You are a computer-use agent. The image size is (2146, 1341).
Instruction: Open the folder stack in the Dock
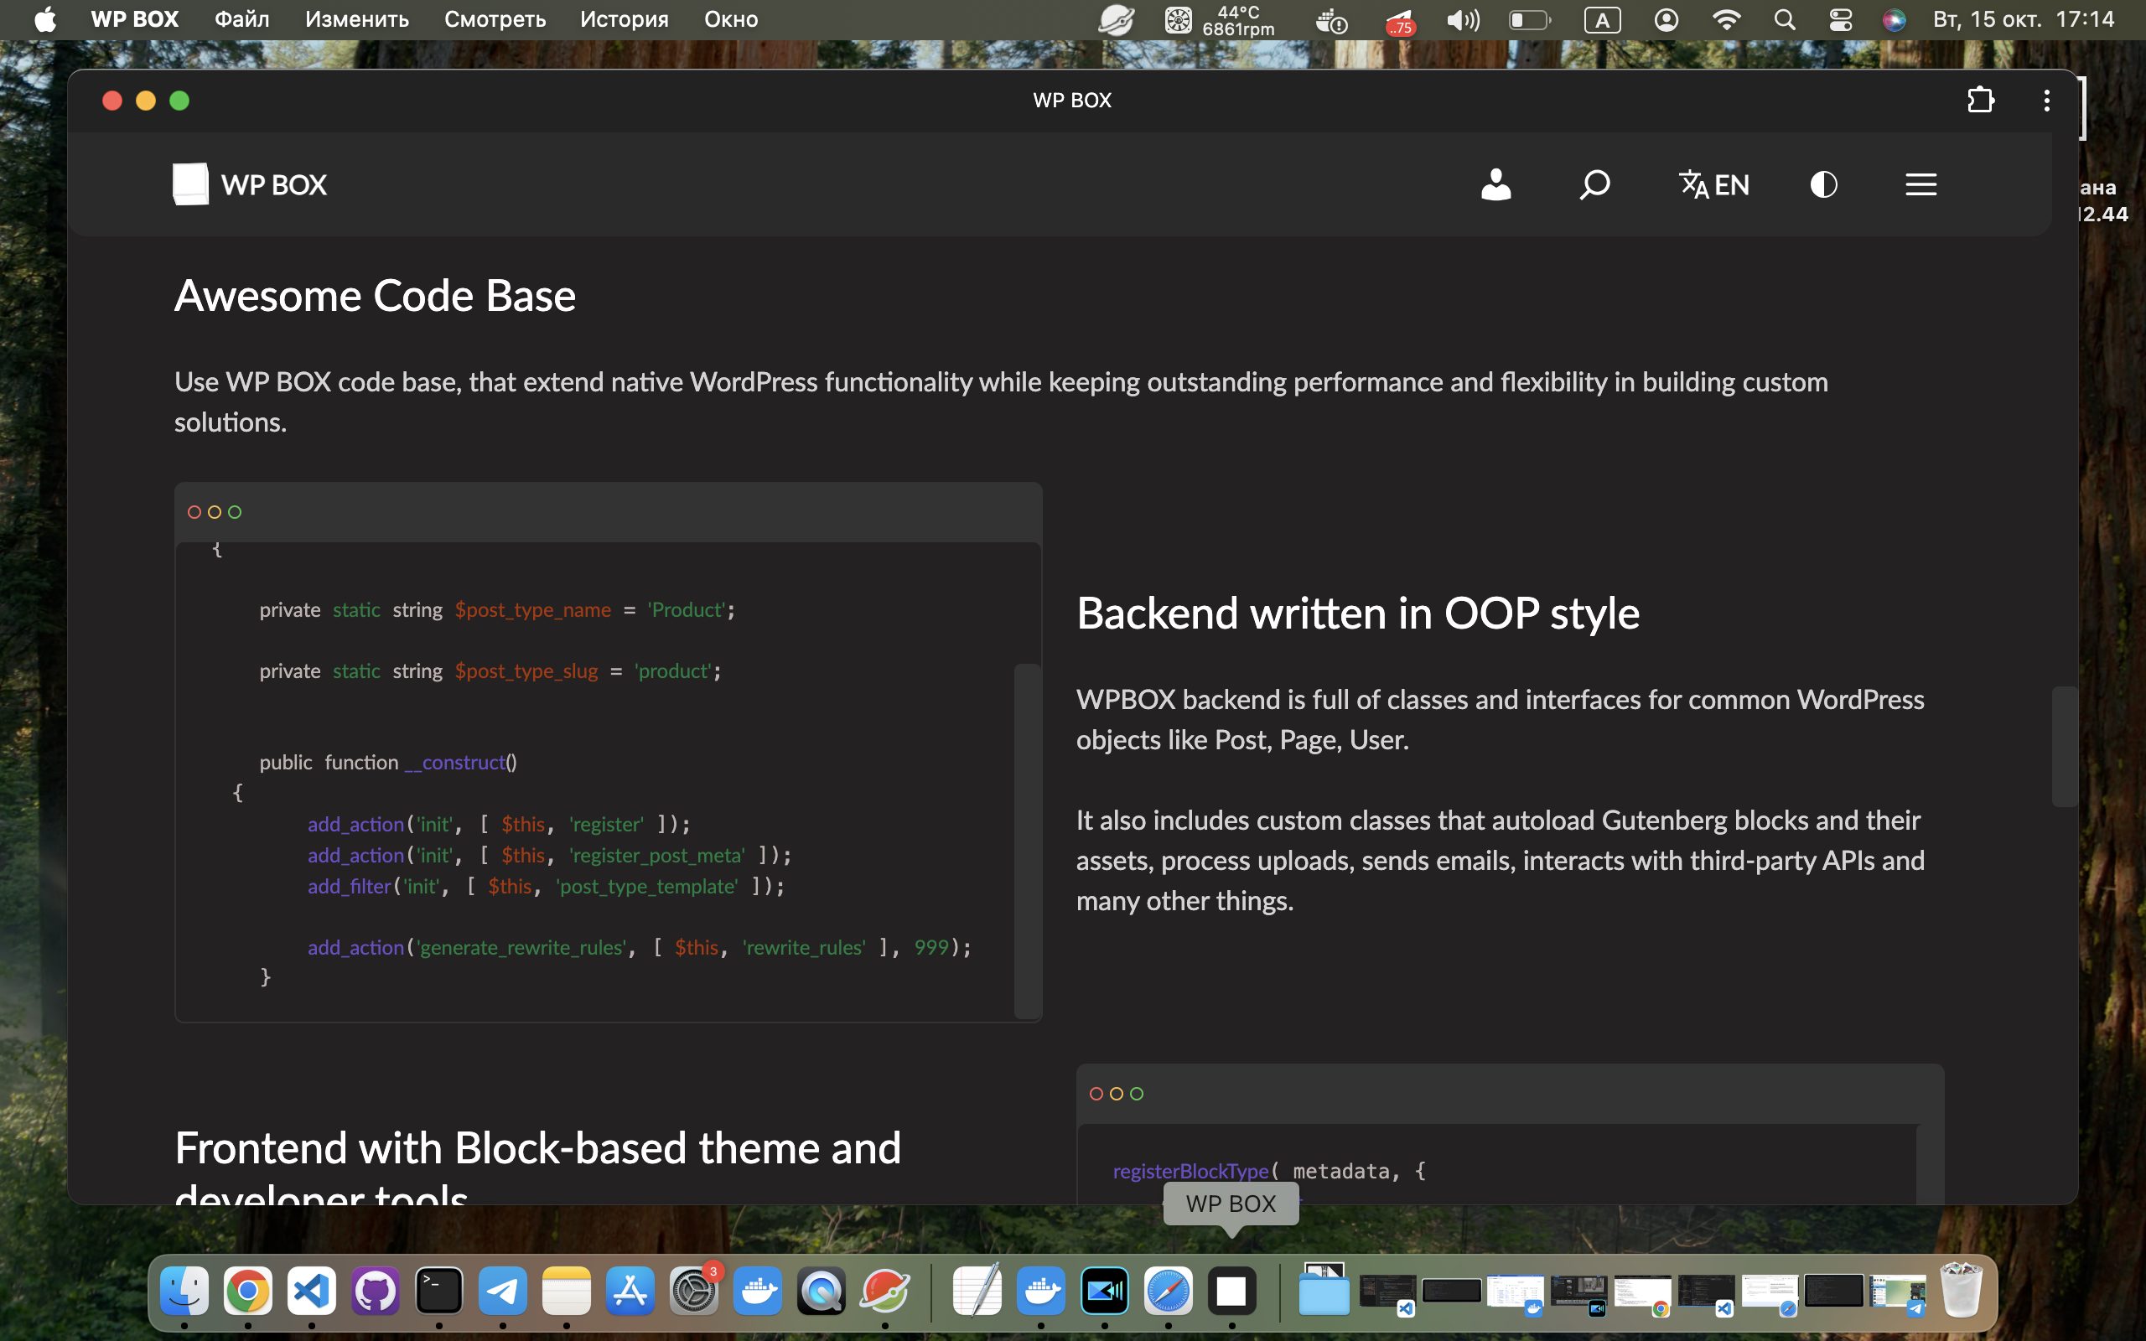(x=1324, y=1291)
